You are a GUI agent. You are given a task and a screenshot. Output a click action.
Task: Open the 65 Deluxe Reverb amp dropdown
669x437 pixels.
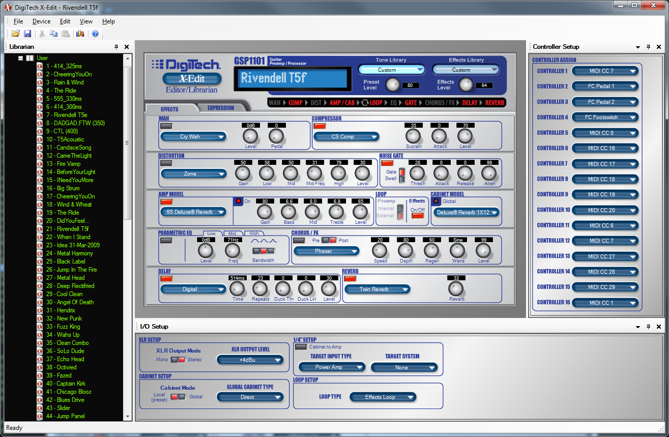193,212
